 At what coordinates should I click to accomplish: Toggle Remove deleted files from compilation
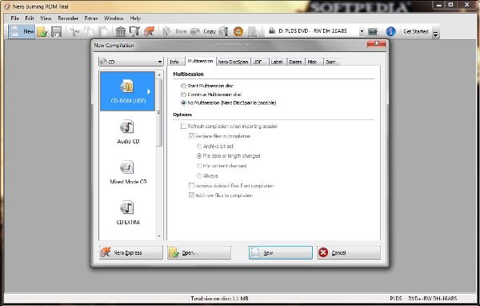[192, 186]
